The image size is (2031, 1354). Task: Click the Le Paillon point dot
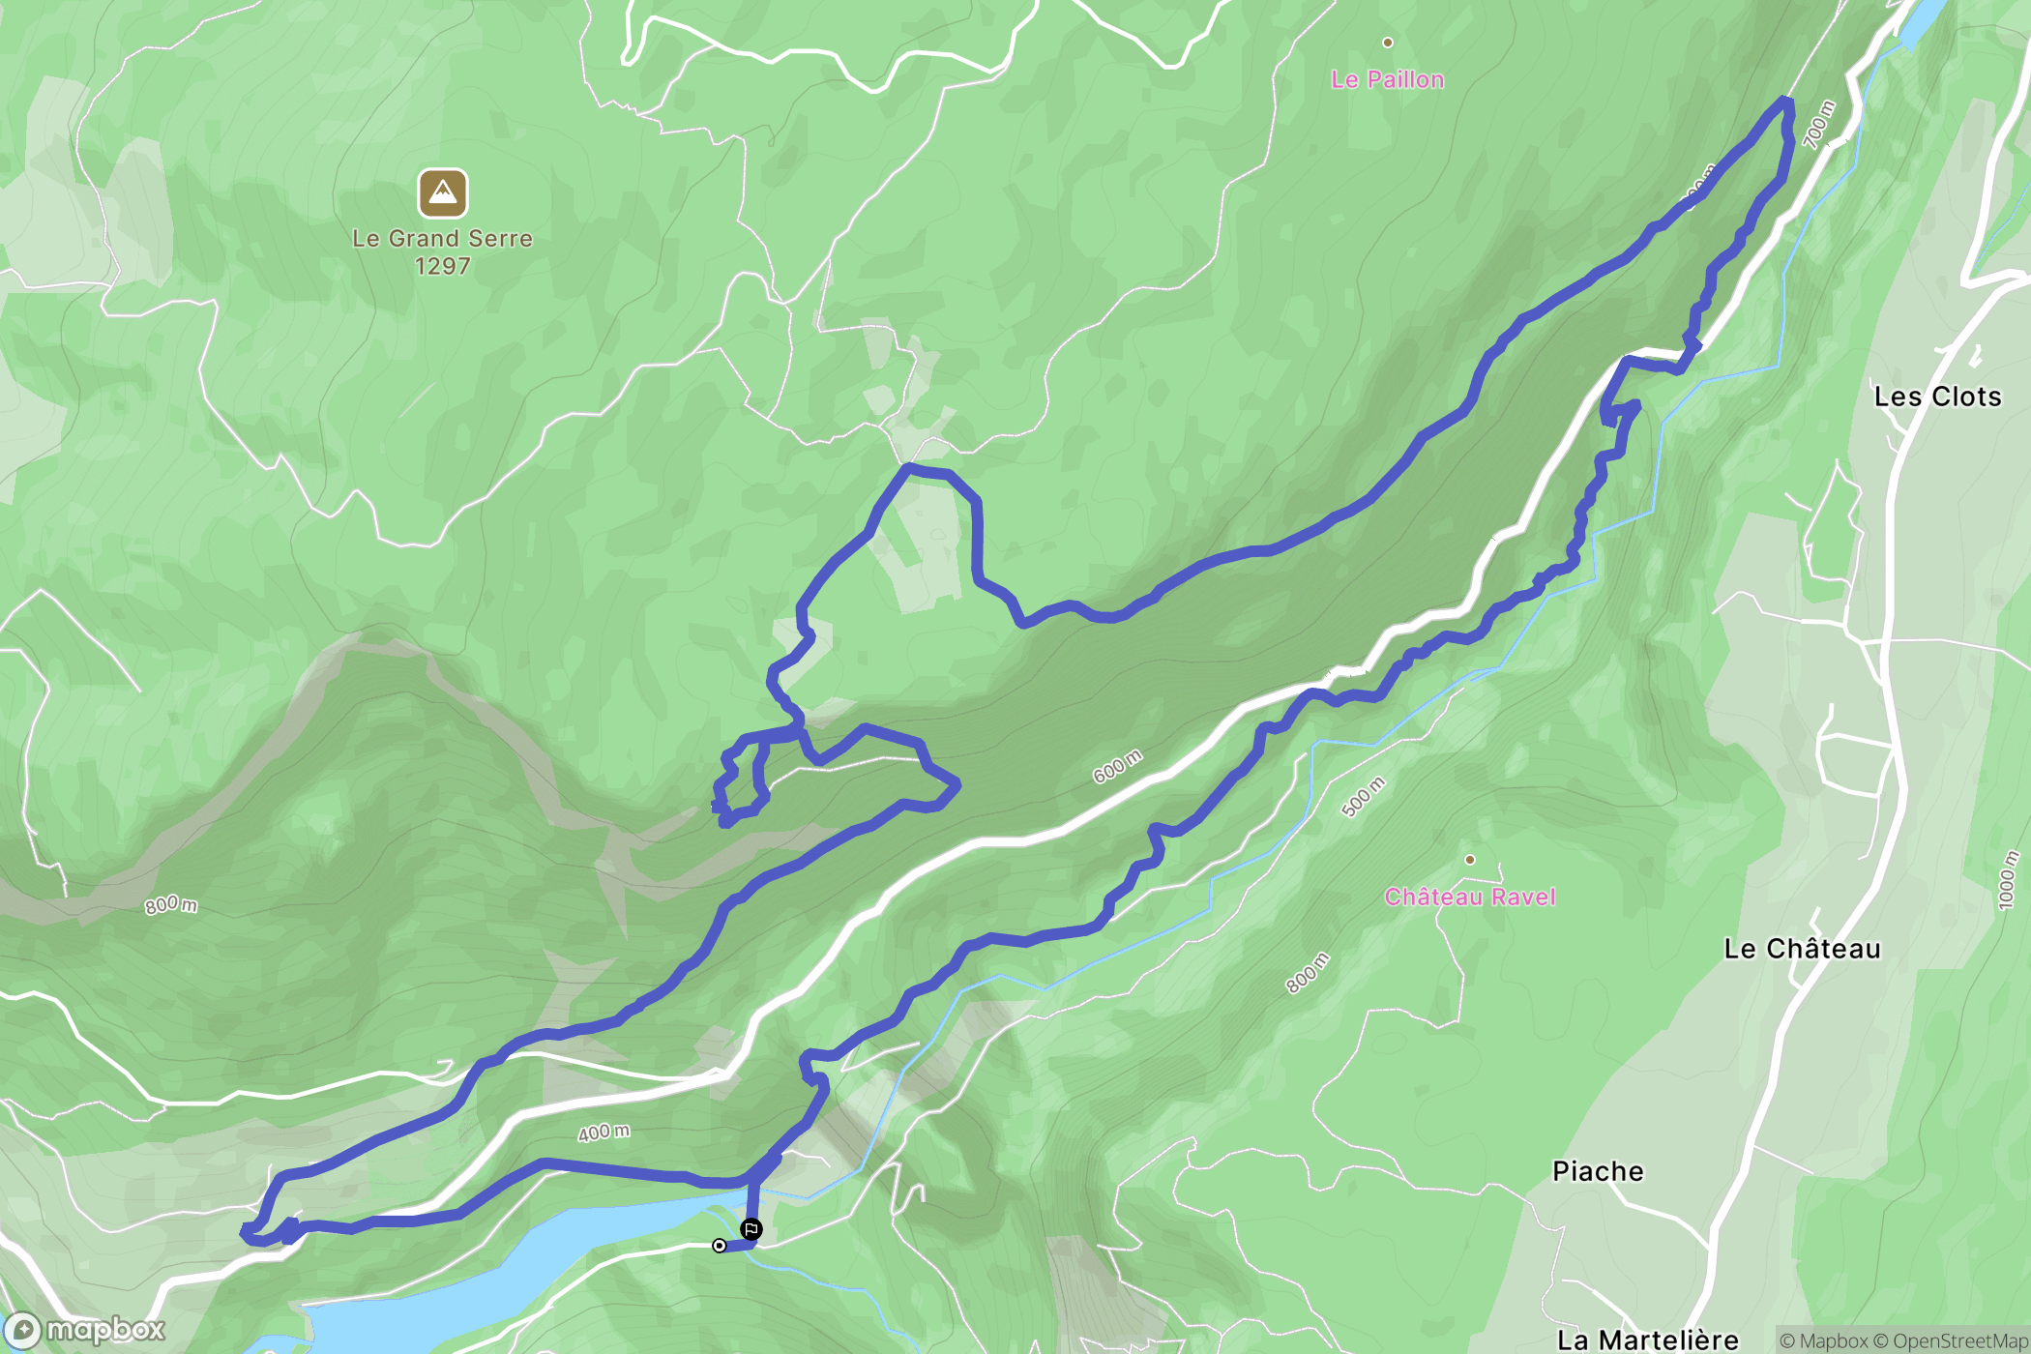(1388, 43)
